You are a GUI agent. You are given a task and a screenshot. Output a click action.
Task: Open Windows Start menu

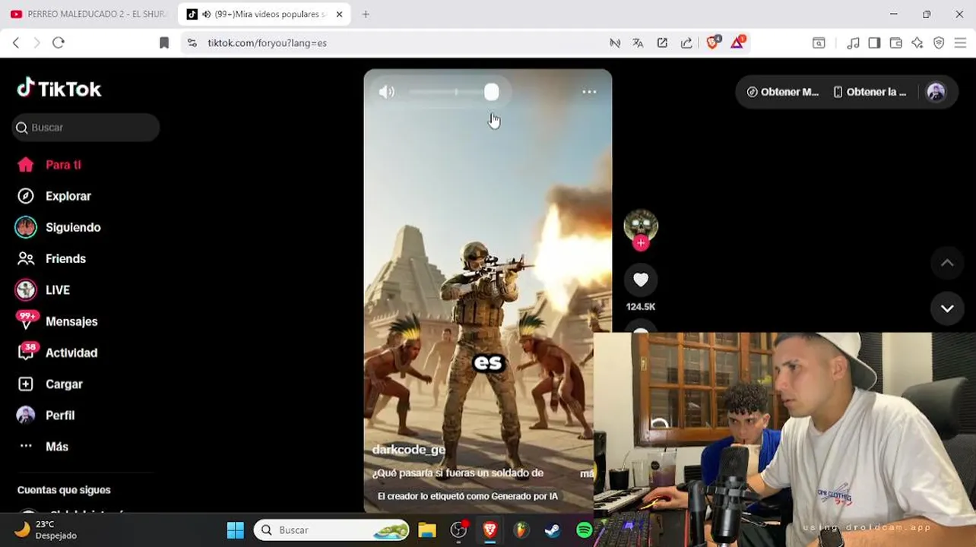pyautogui.click(x=236, y=530)
